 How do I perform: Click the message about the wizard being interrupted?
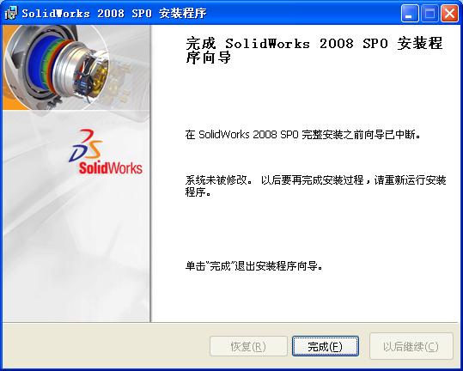click(303, 135)
